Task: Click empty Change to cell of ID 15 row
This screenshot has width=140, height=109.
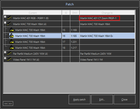Action: pos(107,30)
